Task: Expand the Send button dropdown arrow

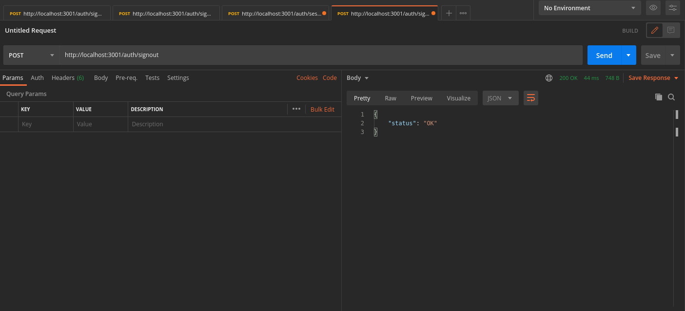Action: (628, 55)
